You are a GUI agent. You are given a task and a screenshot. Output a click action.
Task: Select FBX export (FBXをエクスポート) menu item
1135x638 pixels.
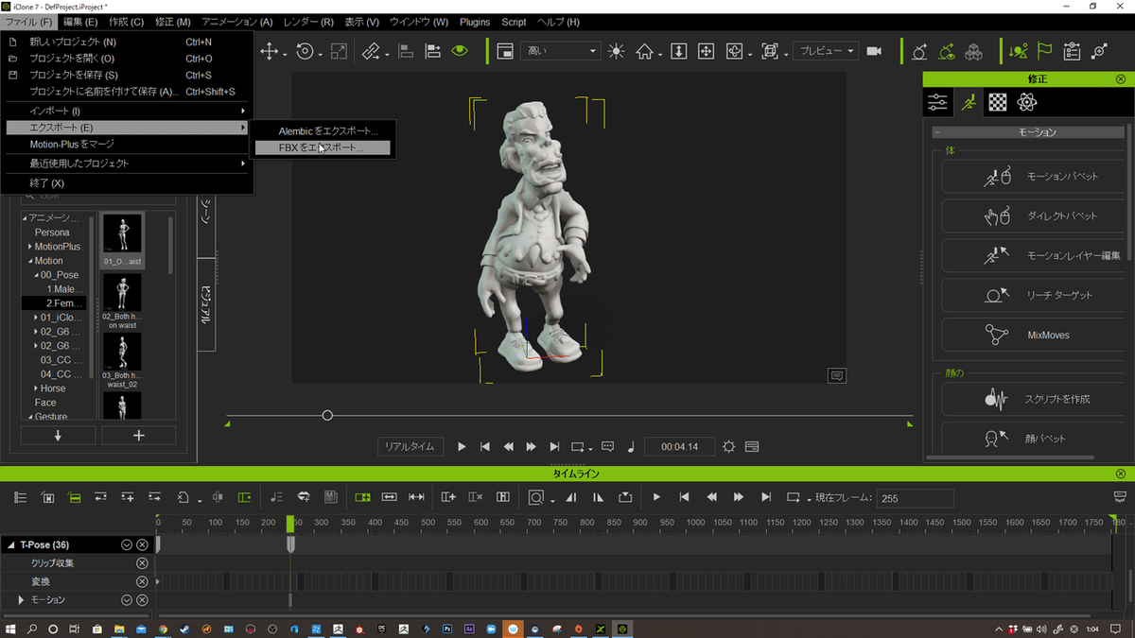click(322, 148)
